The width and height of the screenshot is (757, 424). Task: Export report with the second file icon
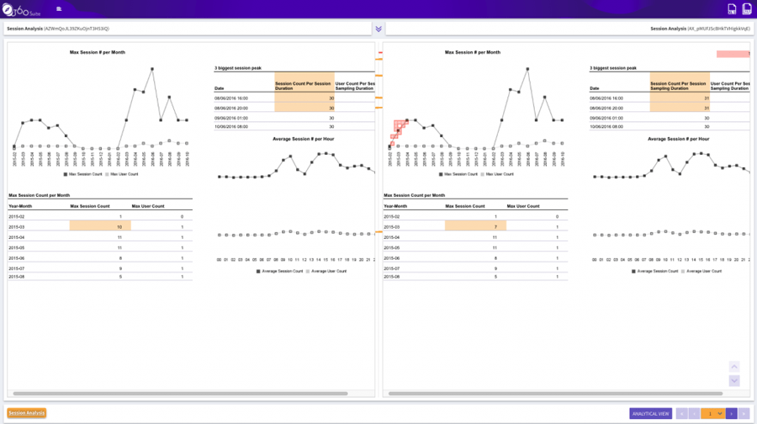click(747, 9)
